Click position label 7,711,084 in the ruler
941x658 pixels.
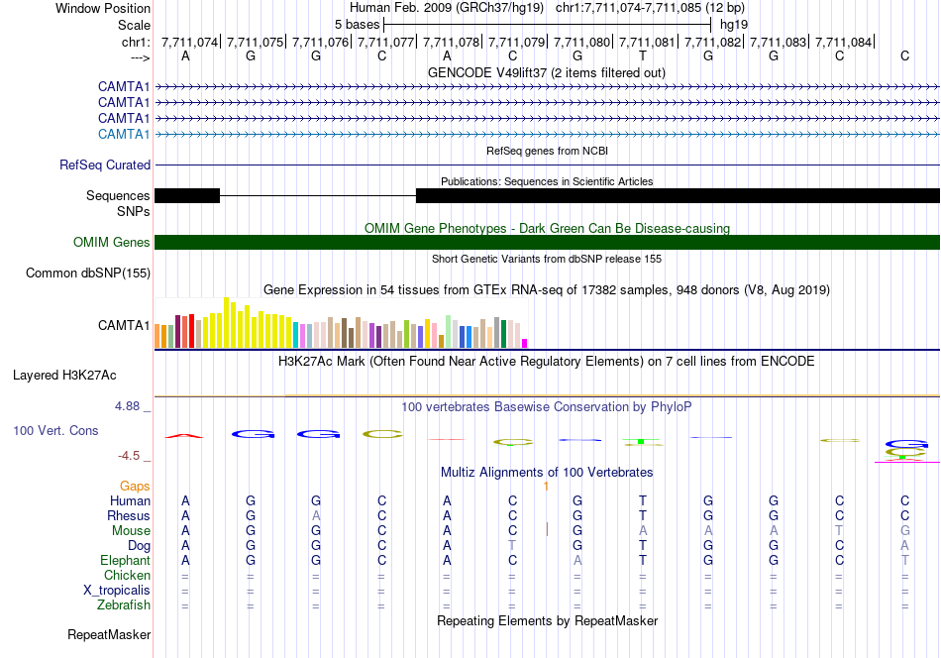(843, 42)
